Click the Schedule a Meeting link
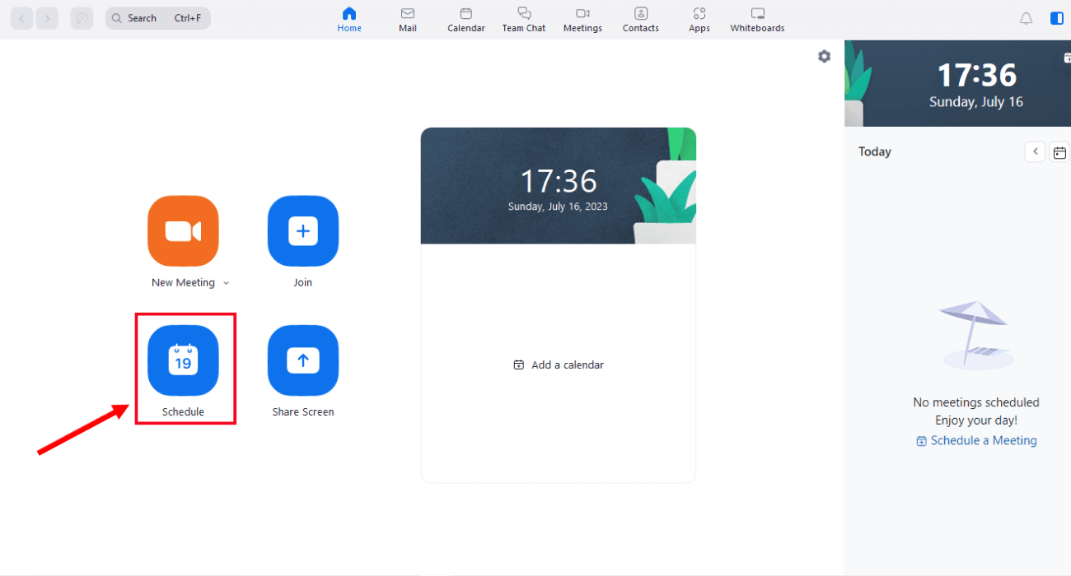 [x=976, y=440]
